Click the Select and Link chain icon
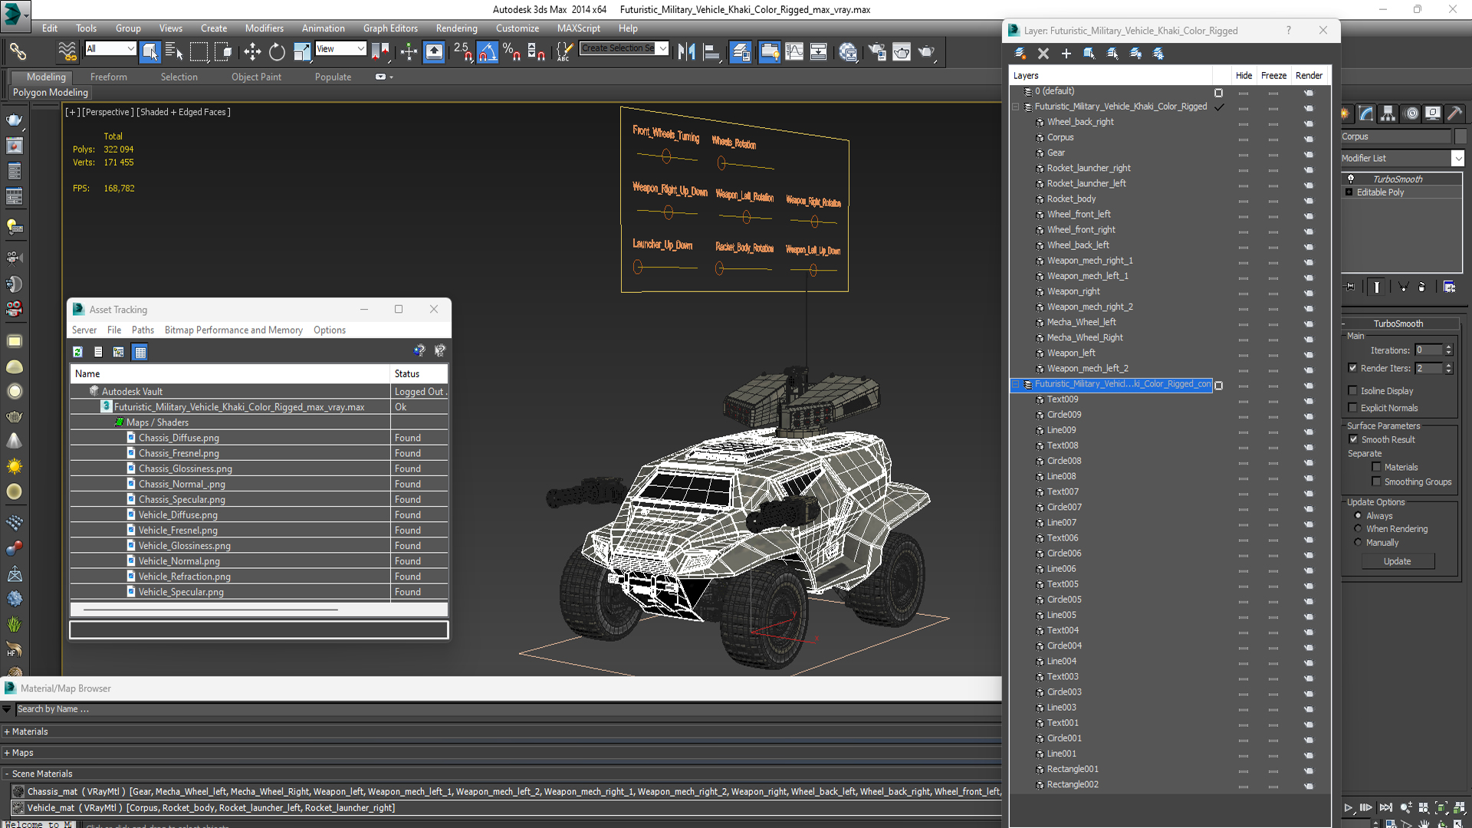This screenshot has height=828, width=1472. [18, 51]
